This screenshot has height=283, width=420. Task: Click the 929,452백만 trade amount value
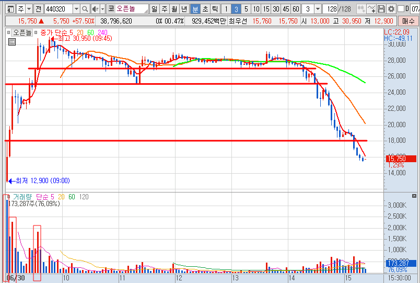209,21
